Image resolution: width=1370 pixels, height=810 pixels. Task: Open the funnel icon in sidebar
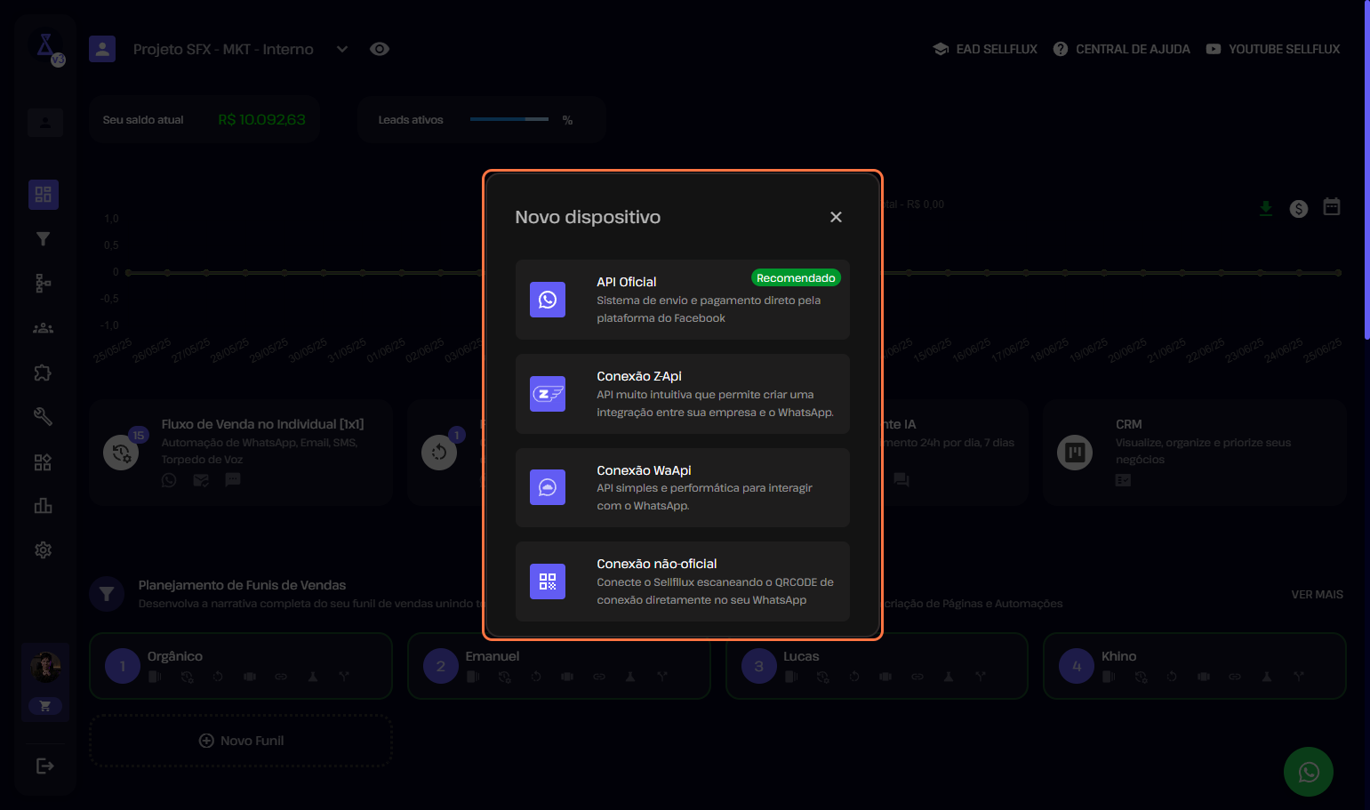pos(43,239)
